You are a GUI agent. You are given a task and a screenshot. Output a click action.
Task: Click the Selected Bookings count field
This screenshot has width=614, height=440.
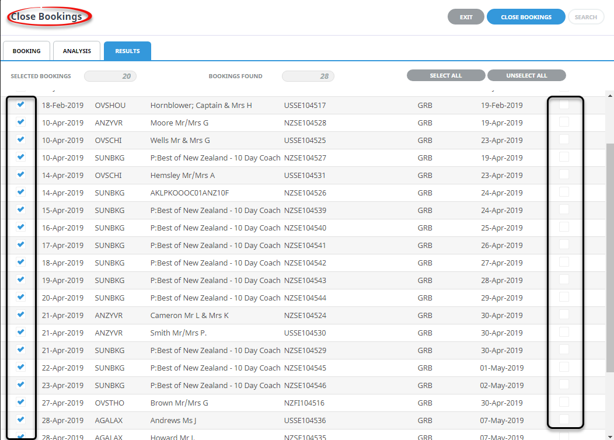110,76
